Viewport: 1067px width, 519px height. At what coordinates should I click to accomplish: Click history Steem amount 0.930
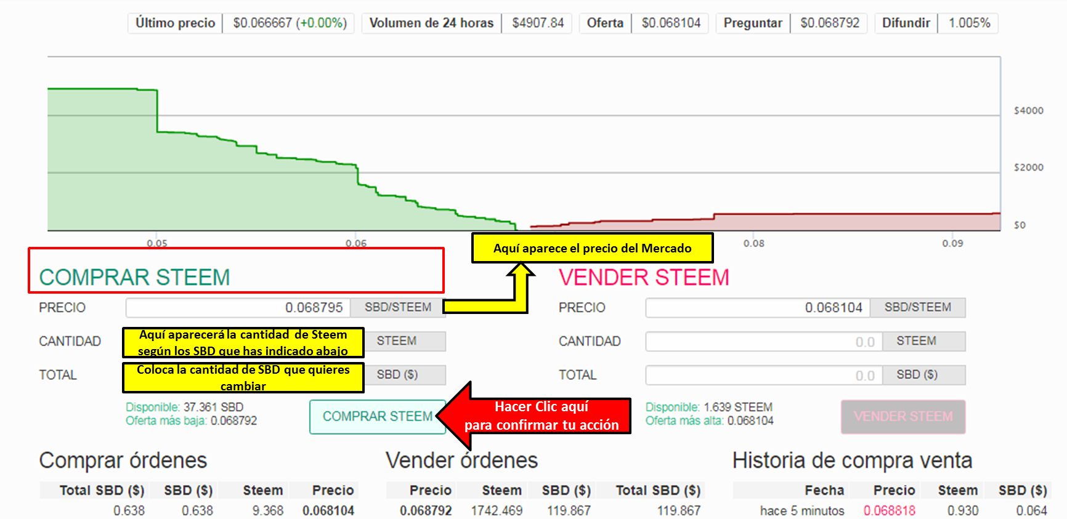click(x=962, y=510)
